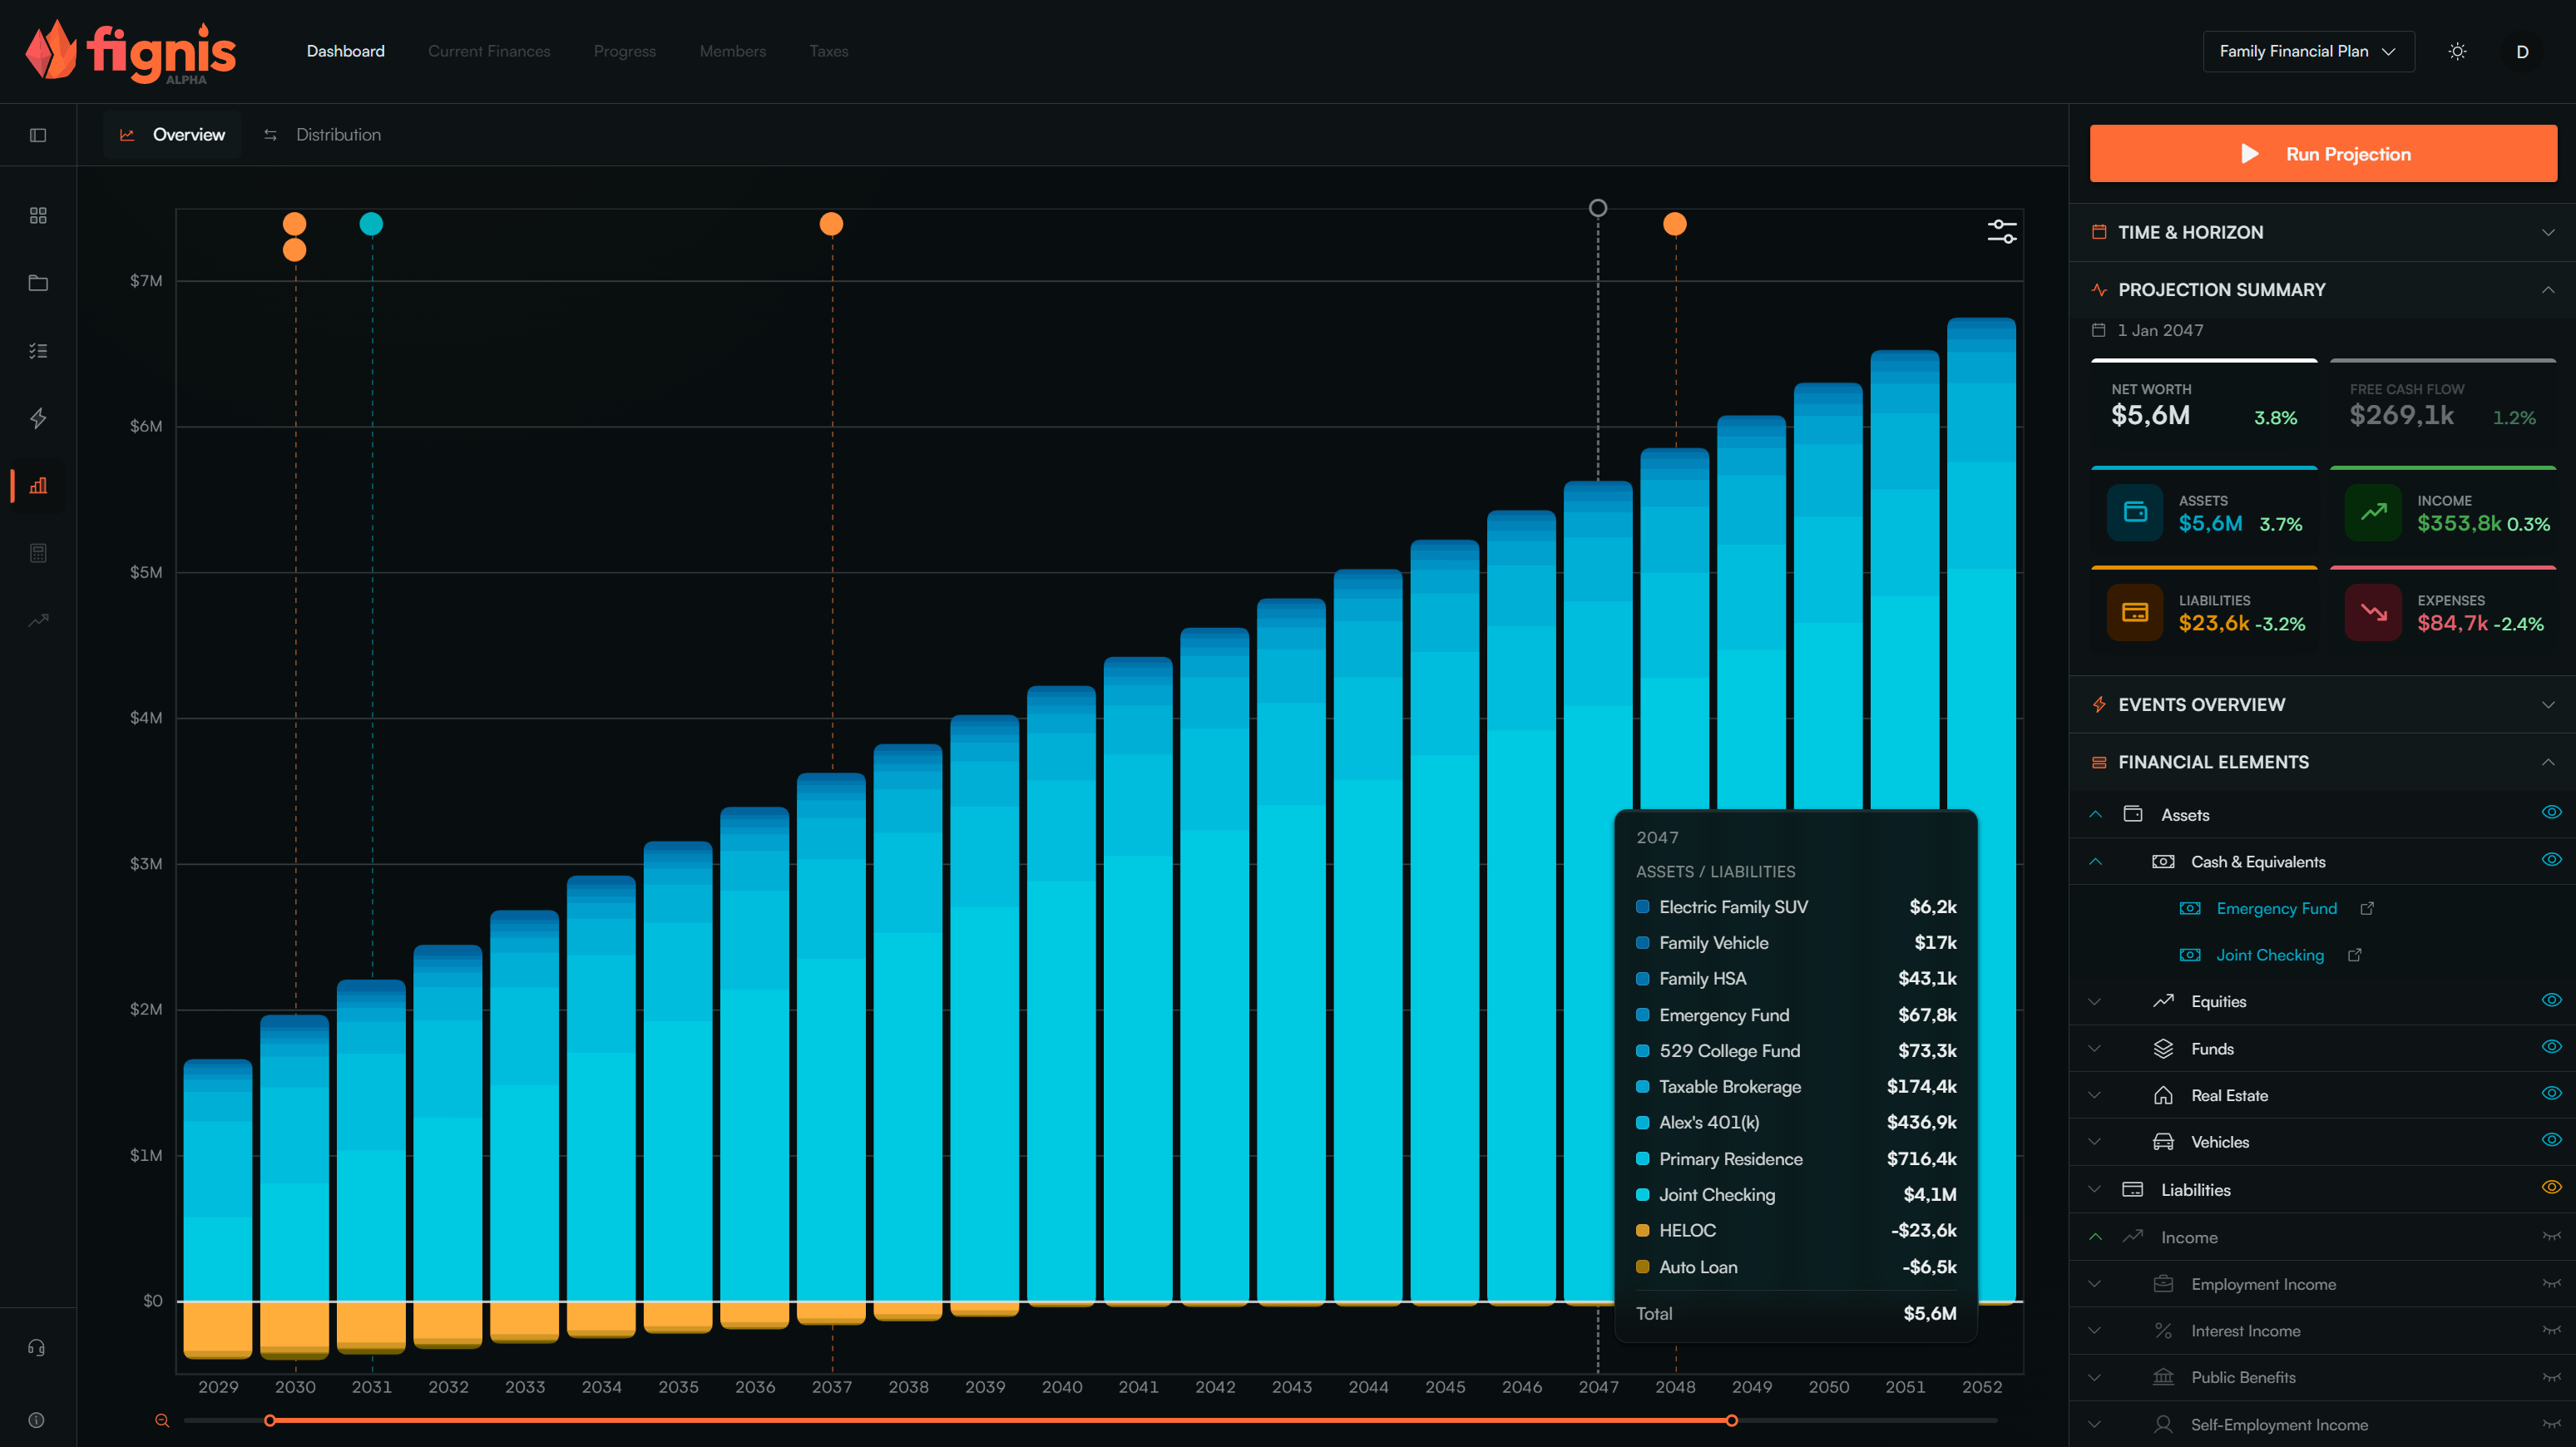2576x1447 pixels.
Task: Click the 2047 cursor marker handle
Action: click(1598, 208)
